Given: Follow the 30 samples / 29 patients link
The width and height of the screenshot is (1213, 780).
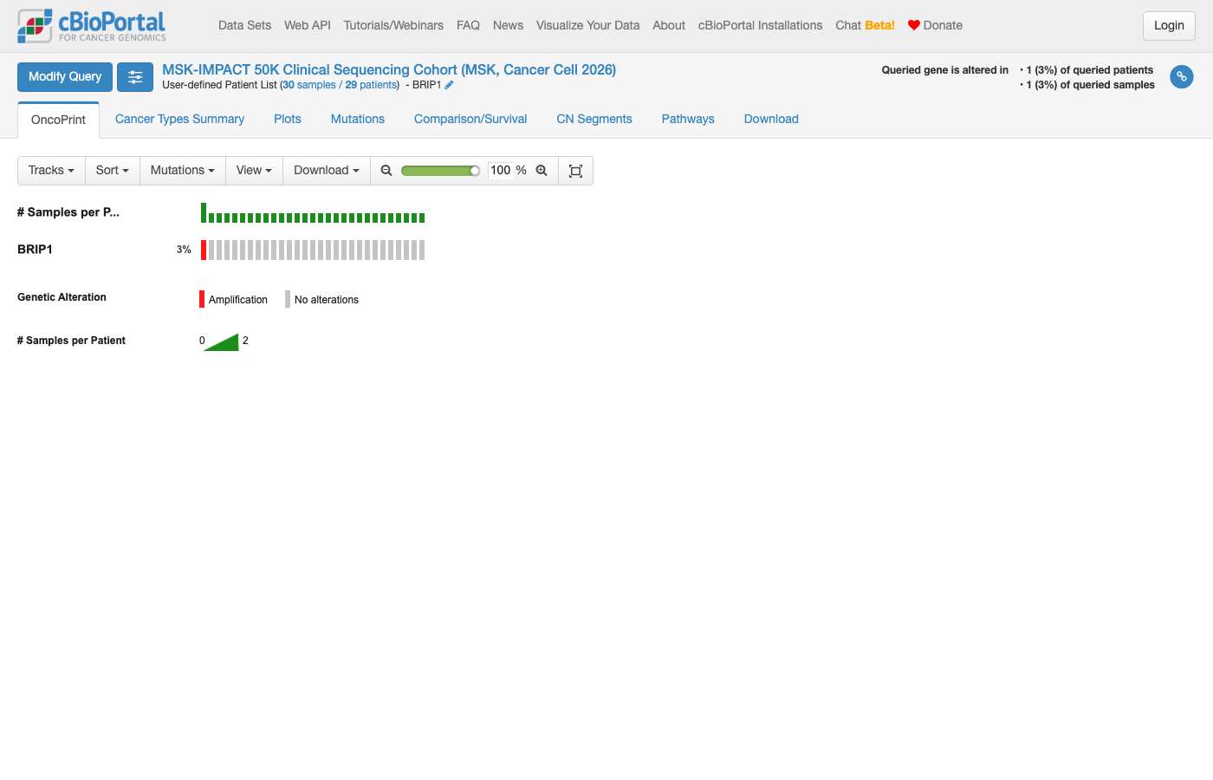Looking at the screenshot, I should click(340, 85).
